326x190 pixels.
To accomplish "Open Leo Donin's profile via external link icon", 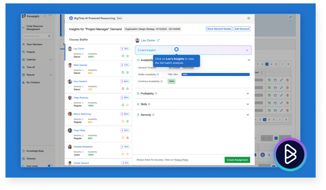I will [158, 40].
